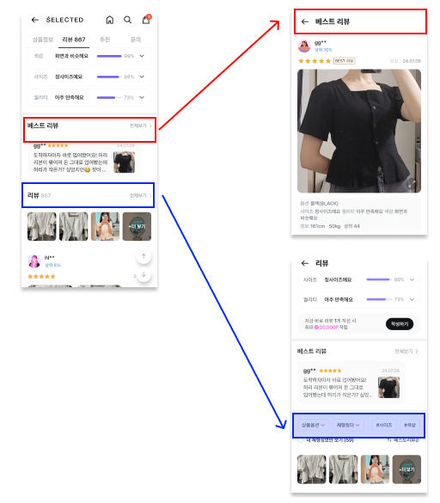The height and width of the screenshot is (503, 440).
Task: Open the 체형필터 filter dropdown
Action: pyautogui.click(x=348, y=425)
